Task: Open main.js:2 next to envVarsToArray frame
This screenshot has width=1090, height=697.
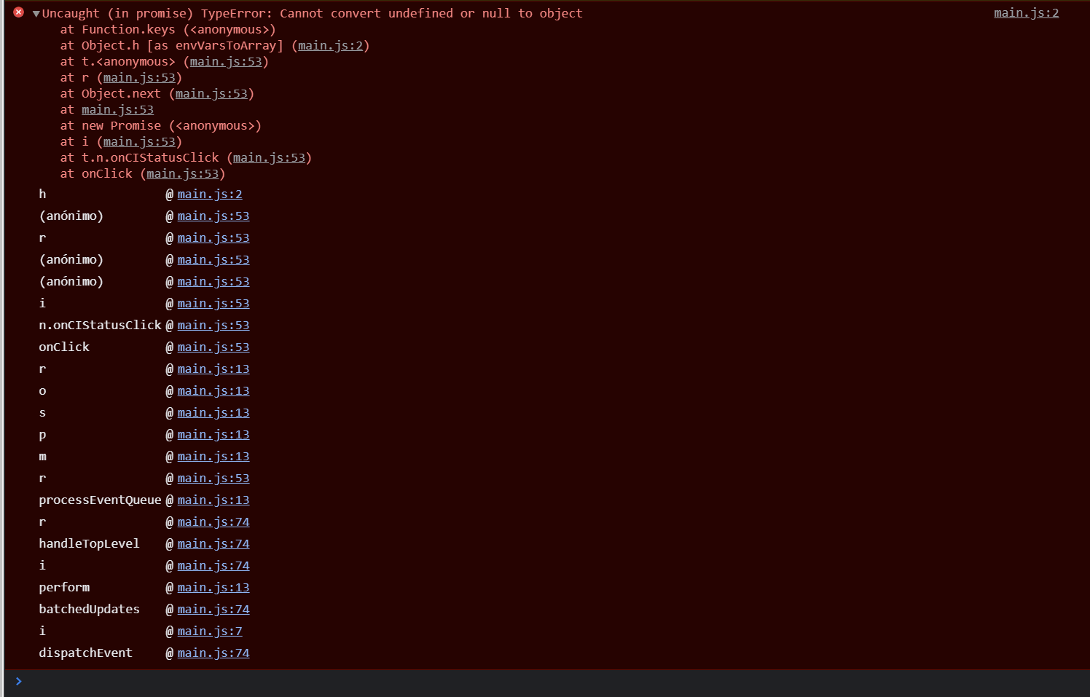Action: click(x=332, y=45)
